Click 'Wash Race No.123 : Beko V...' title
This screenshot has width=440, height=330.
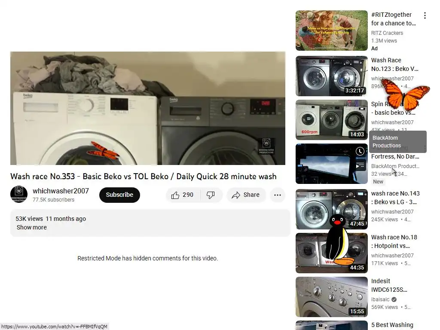pyautogui.click(x=394, y=64)
